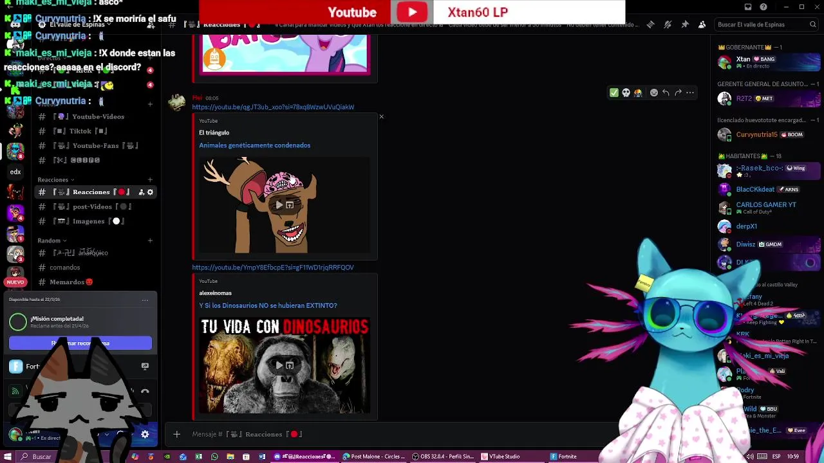Switch to Post Malone - Circles taskbar window
Screen dimensions: 824x463
(373, 457)
